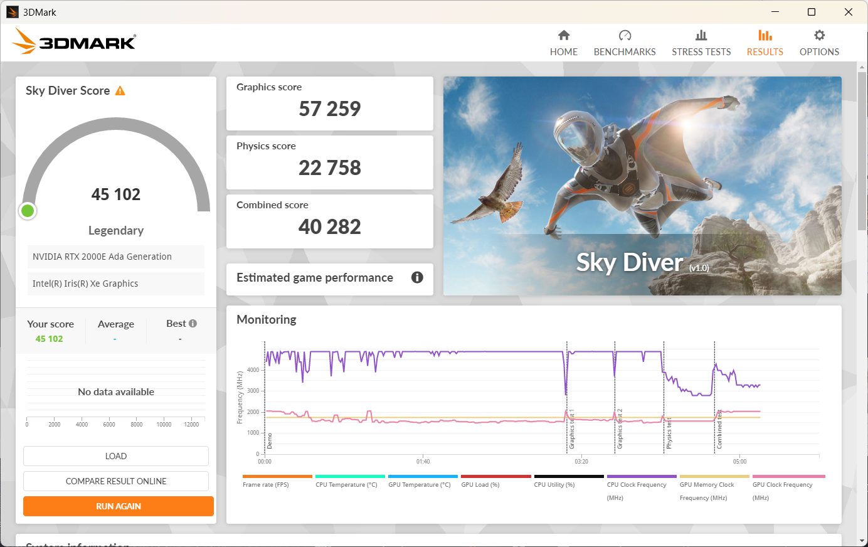Expand Estimated game performance panel

click(x=315, y=278)
